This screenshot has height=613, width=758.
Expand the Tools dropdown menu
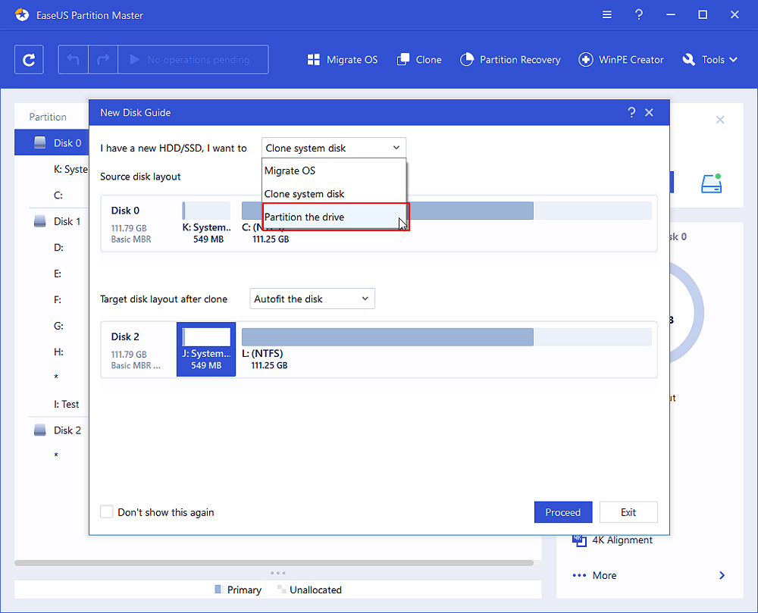pyautogui.click(x=710, y=60)
